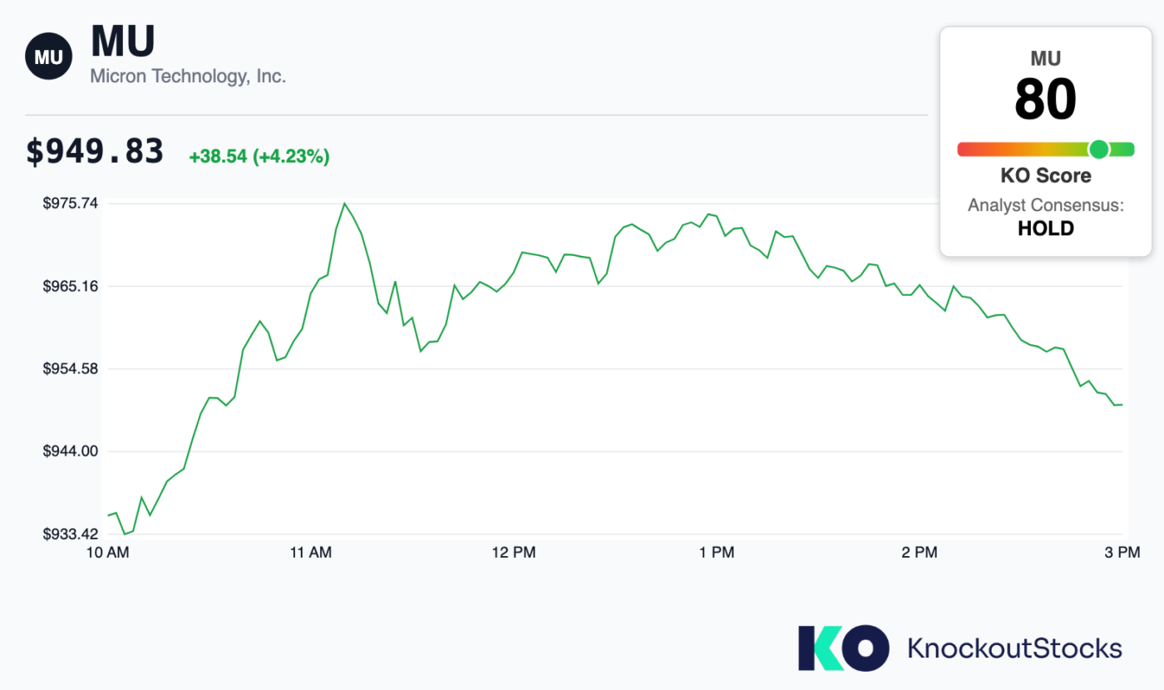Click the round MU ticker logo
1164x690 pixels.
pos(49,57)
